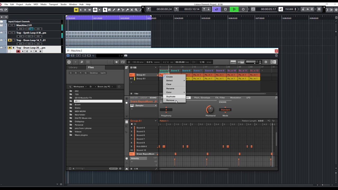The width and height of the screenshot is (338, 190).
Task: Open the Maschine mixer view icon
Action: [88, 62]
